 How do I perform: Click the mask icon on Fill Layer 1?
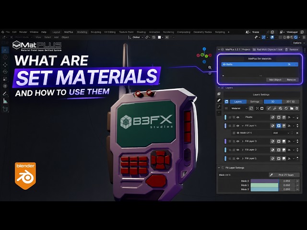coord(279,159)
